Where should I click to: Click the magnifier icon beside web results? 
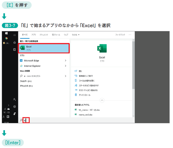point(21,76)
